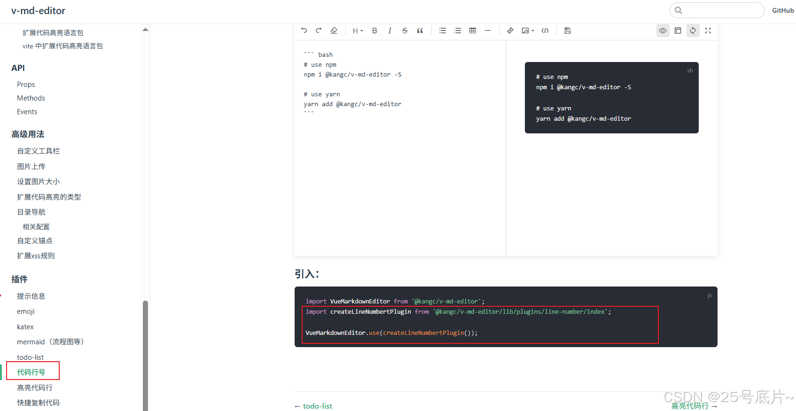Go to v-md-editor home title
Screen dimensions: 796x411
(x=38, y=10)
